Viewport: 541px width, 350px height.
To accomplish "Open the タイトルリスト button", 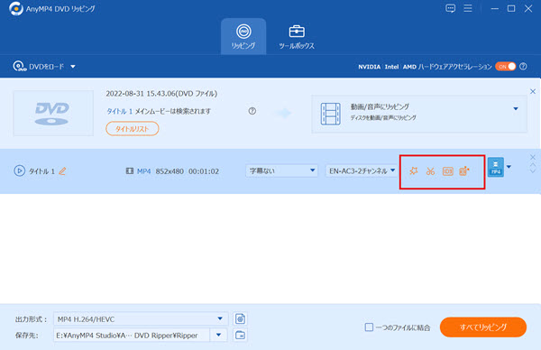I will coord(133,129).
